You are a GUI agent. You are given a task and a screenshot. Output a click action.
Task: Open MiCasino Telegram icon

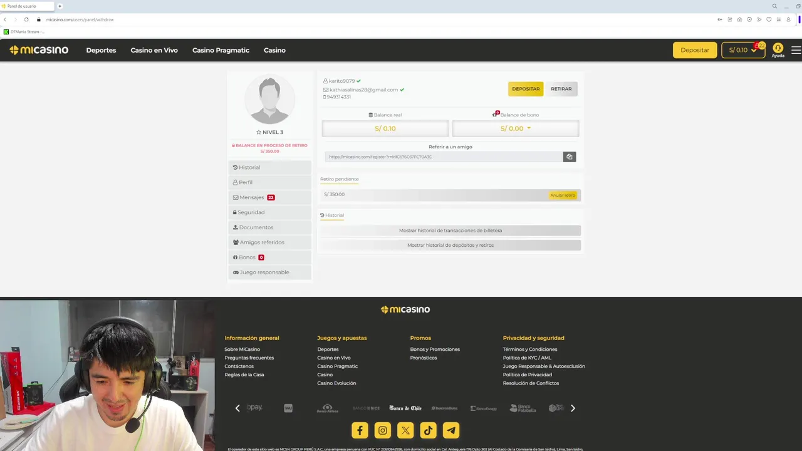(451, 430)
